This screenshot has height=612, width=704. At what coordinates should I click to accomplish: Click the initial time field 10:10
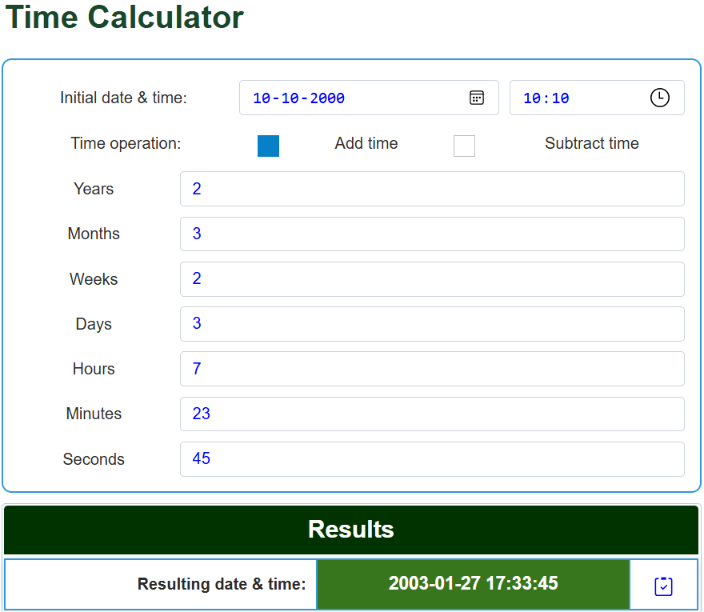(597, 98)
